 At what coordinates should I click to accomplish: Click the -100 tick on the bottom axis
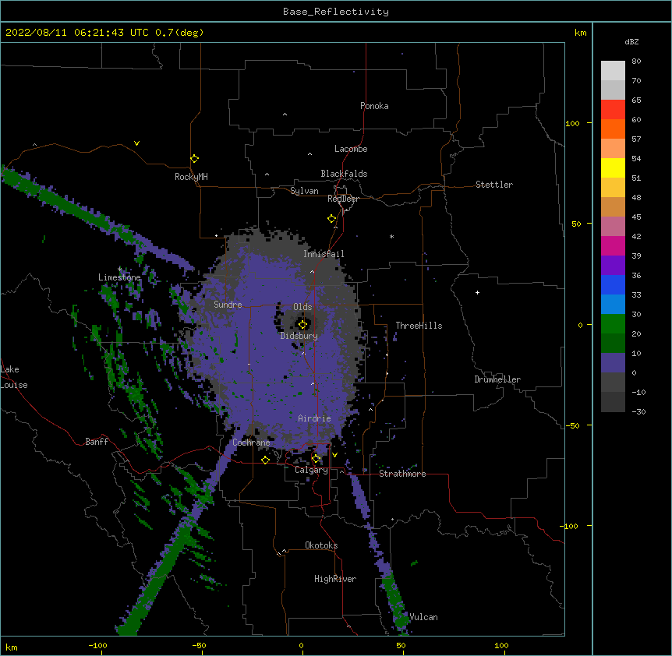click(97, 645)
